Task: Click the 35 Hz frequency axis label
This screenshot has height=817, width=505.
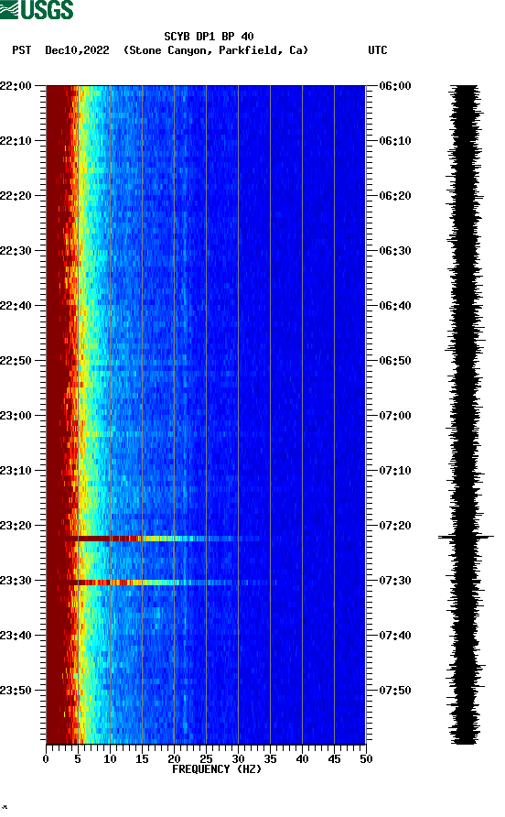Action: [270, 759]
